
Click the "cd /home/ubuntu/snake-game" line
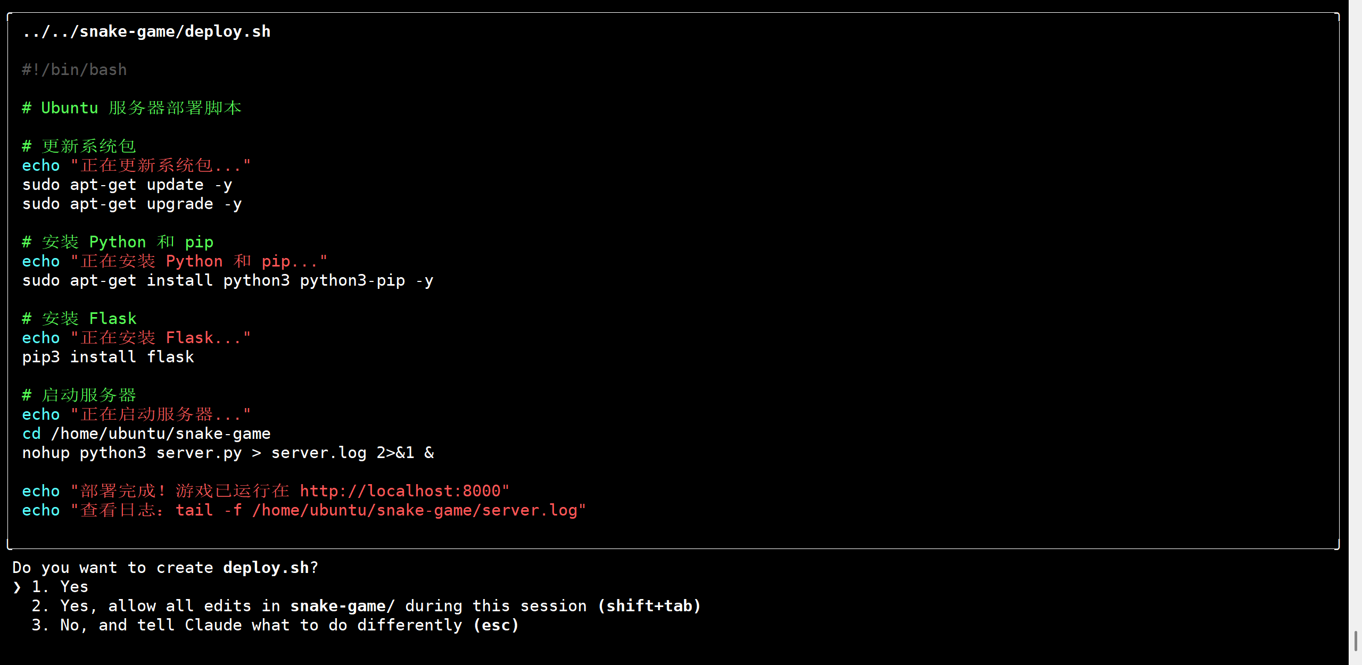[146, 434]
